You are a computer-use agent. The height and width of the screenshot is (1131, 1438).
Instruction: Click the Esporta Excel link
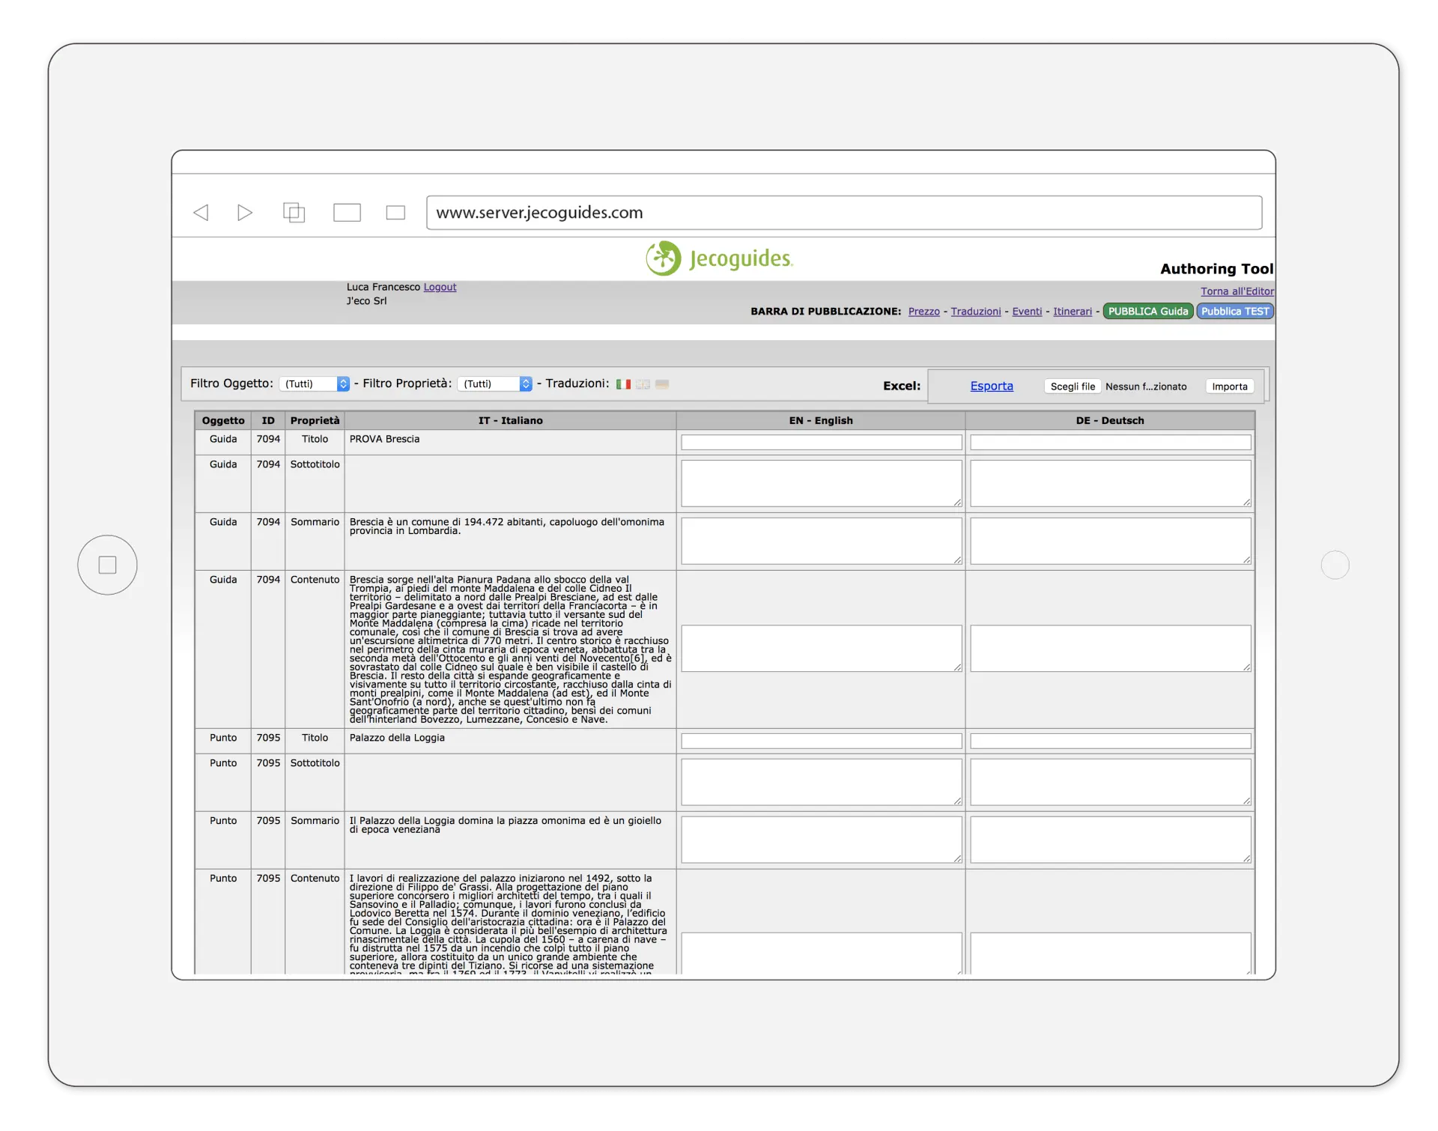click(x=991, y=386)
